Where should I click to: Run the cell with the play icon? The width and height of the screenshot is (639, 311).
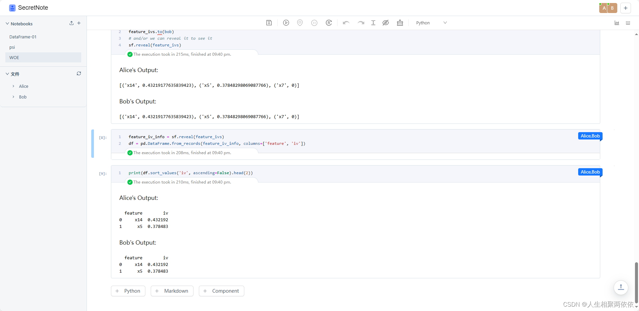tap(286, 23)
